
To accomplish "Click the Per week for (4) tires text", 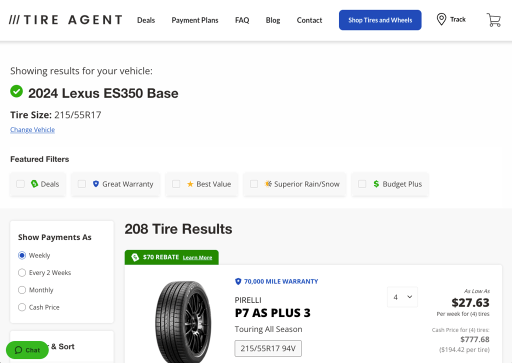I will 463,314.
